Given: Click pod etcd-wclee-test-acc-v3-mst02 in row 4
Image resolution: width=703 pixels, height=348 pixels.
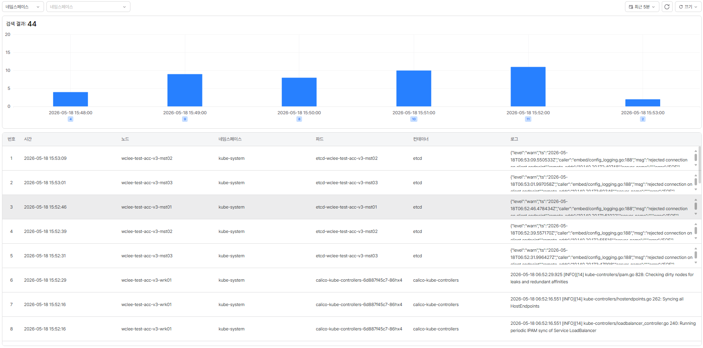Looking at the screenshot, I should (x=346, y=231).
